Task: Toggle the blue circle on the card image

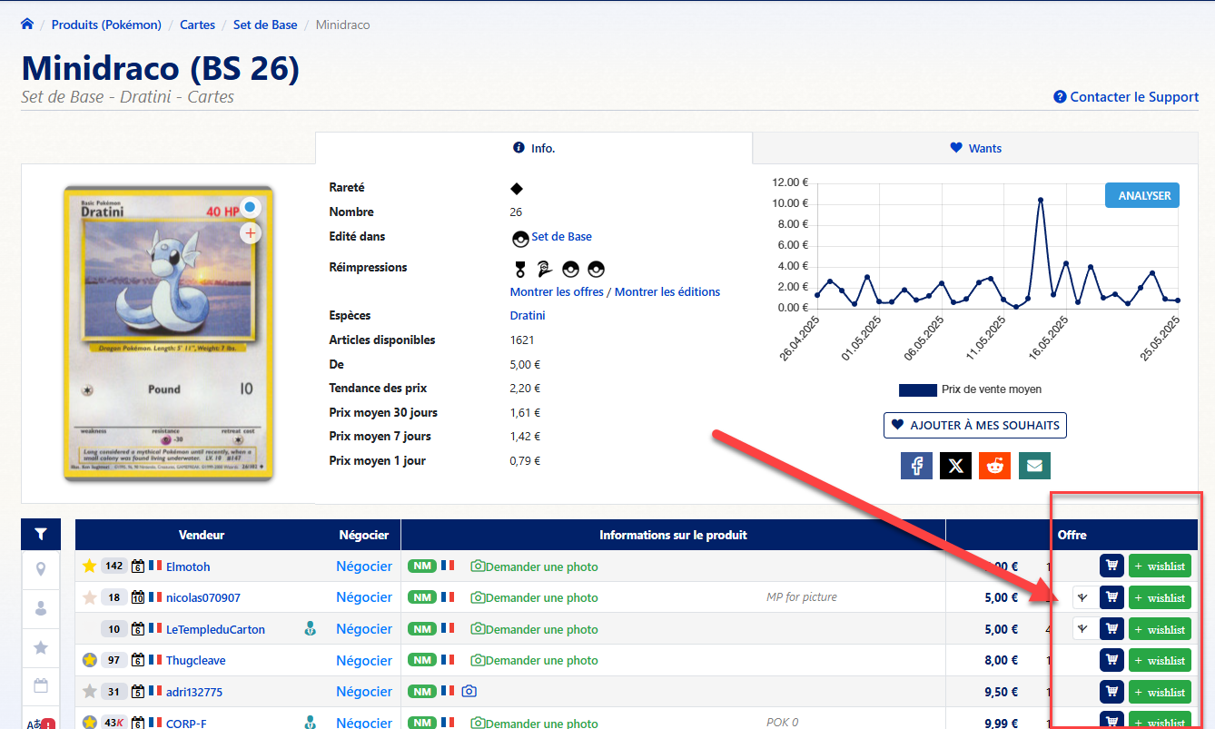Action: pos(251,208)
